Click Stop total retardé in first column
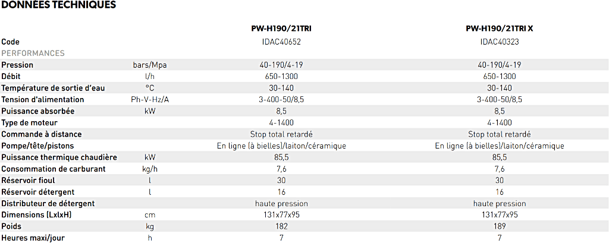This screenshot has width=609, height=243. (281, 134)
